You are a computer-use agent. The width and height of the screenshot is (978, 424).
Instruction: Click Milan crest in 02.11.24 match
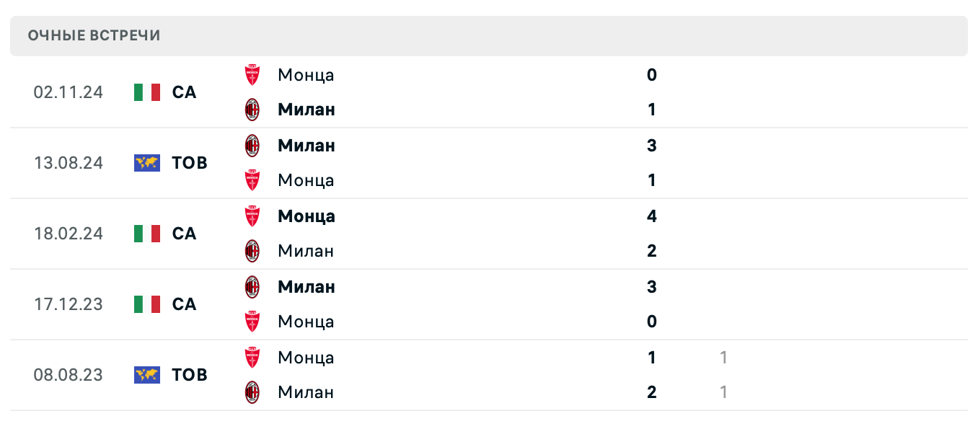pos(252,110)
